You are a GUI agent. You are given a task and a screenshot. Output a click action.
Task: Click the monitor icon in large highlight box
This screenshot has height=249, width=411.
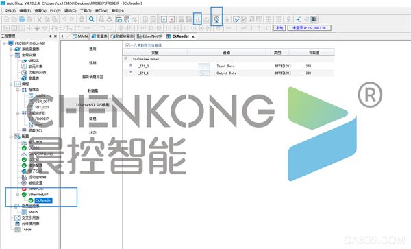point(216,19)
